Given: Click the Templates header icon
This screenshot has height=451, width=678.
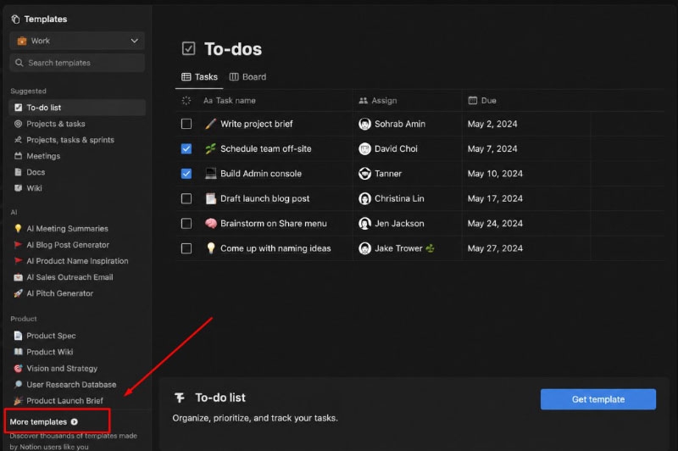Looking at the screenshot, I should pos(15,19).
